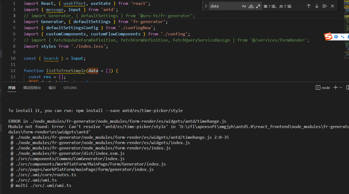Open the GITLENS panel tab
Image resolution: width=349 pixels, height=194 pixels.
tap(70, 88)
